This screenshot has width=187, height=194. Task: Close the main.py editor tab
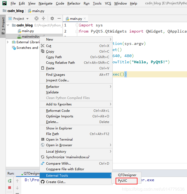pos(85,18)
